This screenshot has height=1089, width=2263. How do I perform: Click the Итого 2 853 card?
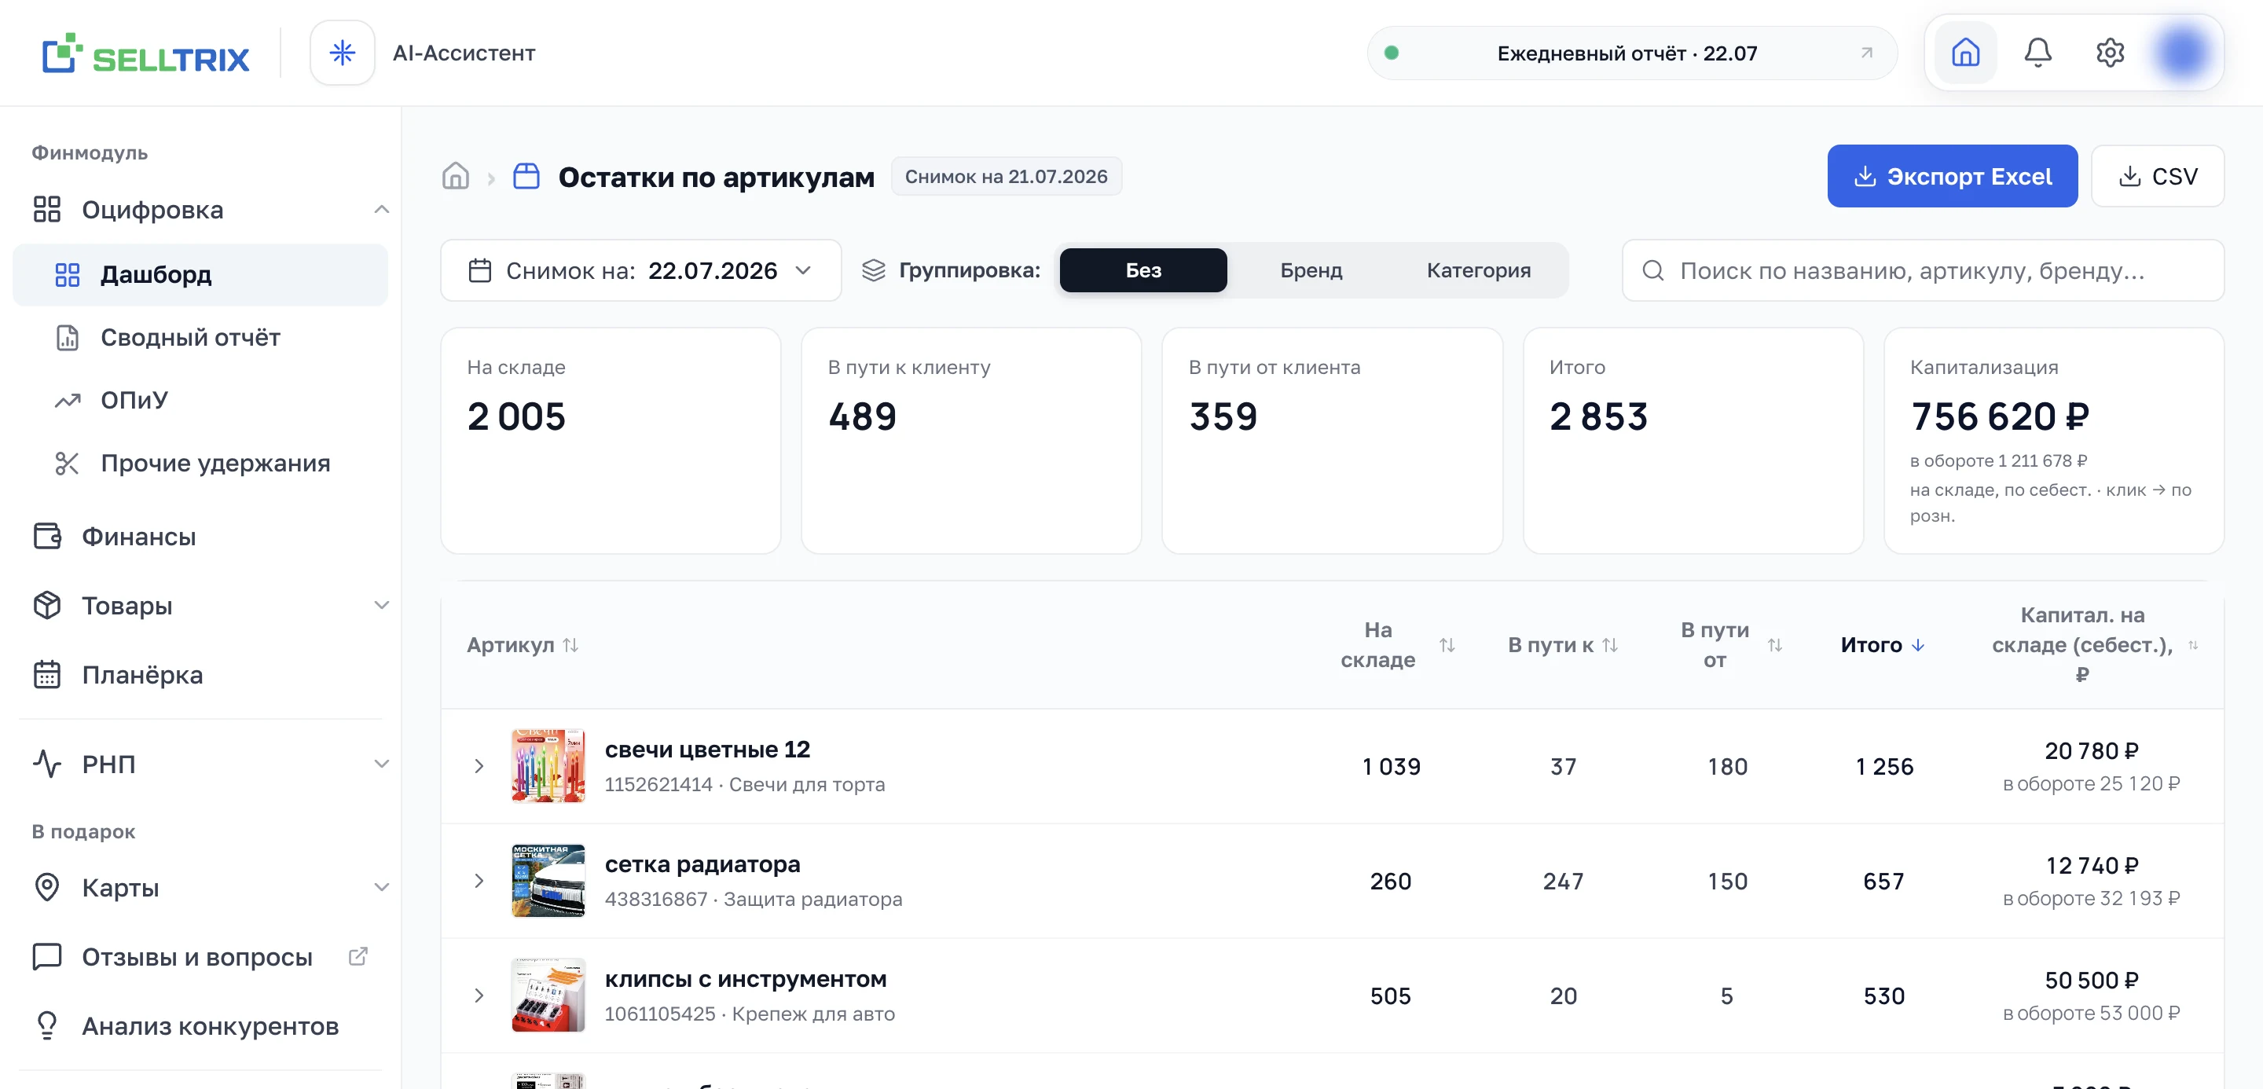pos(1693,440)
